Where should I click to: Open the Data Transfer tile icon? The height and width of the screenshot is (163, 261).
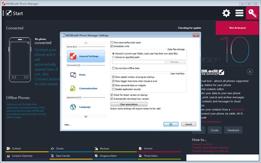tap(52, 156)
